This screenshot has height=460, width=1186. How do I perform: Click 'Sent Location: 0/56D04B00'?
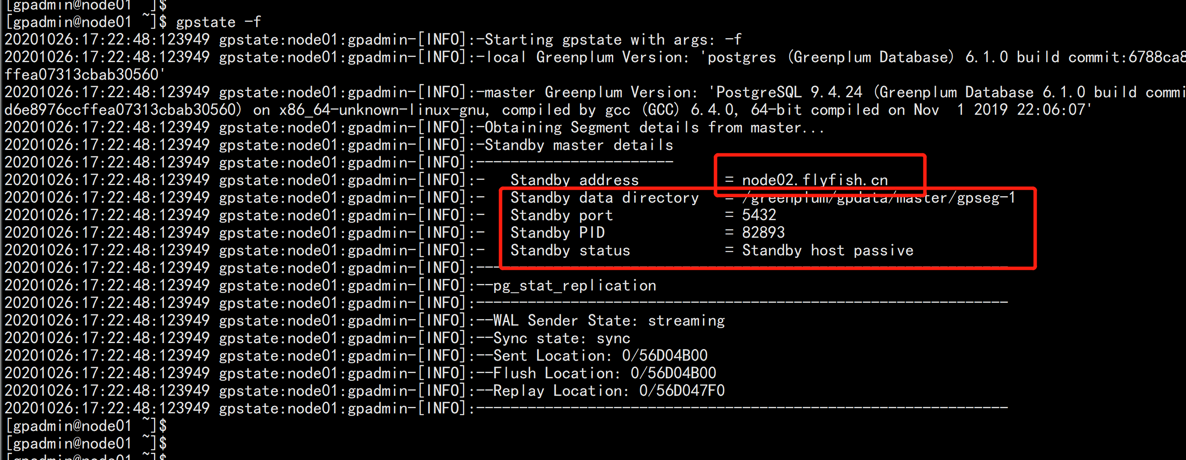tap(600, 355)
